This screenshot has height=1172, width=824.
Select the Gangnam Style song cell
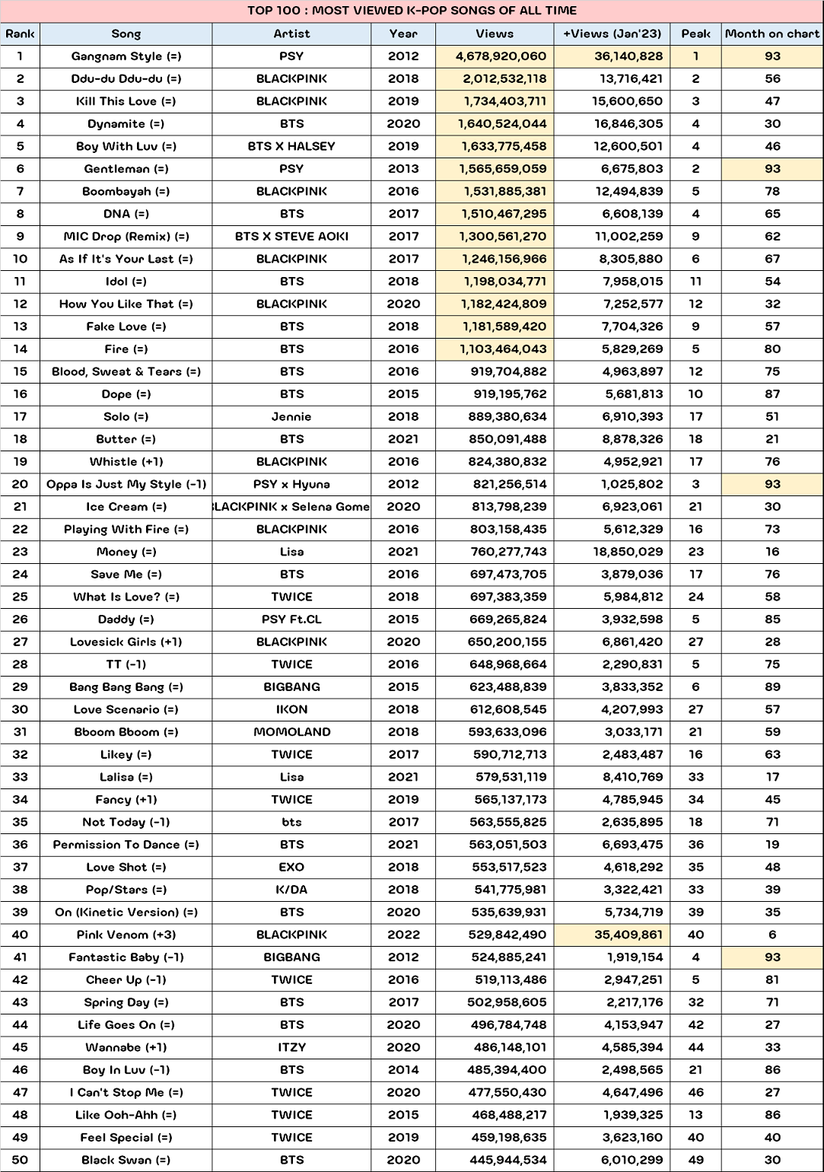(126, 56)
